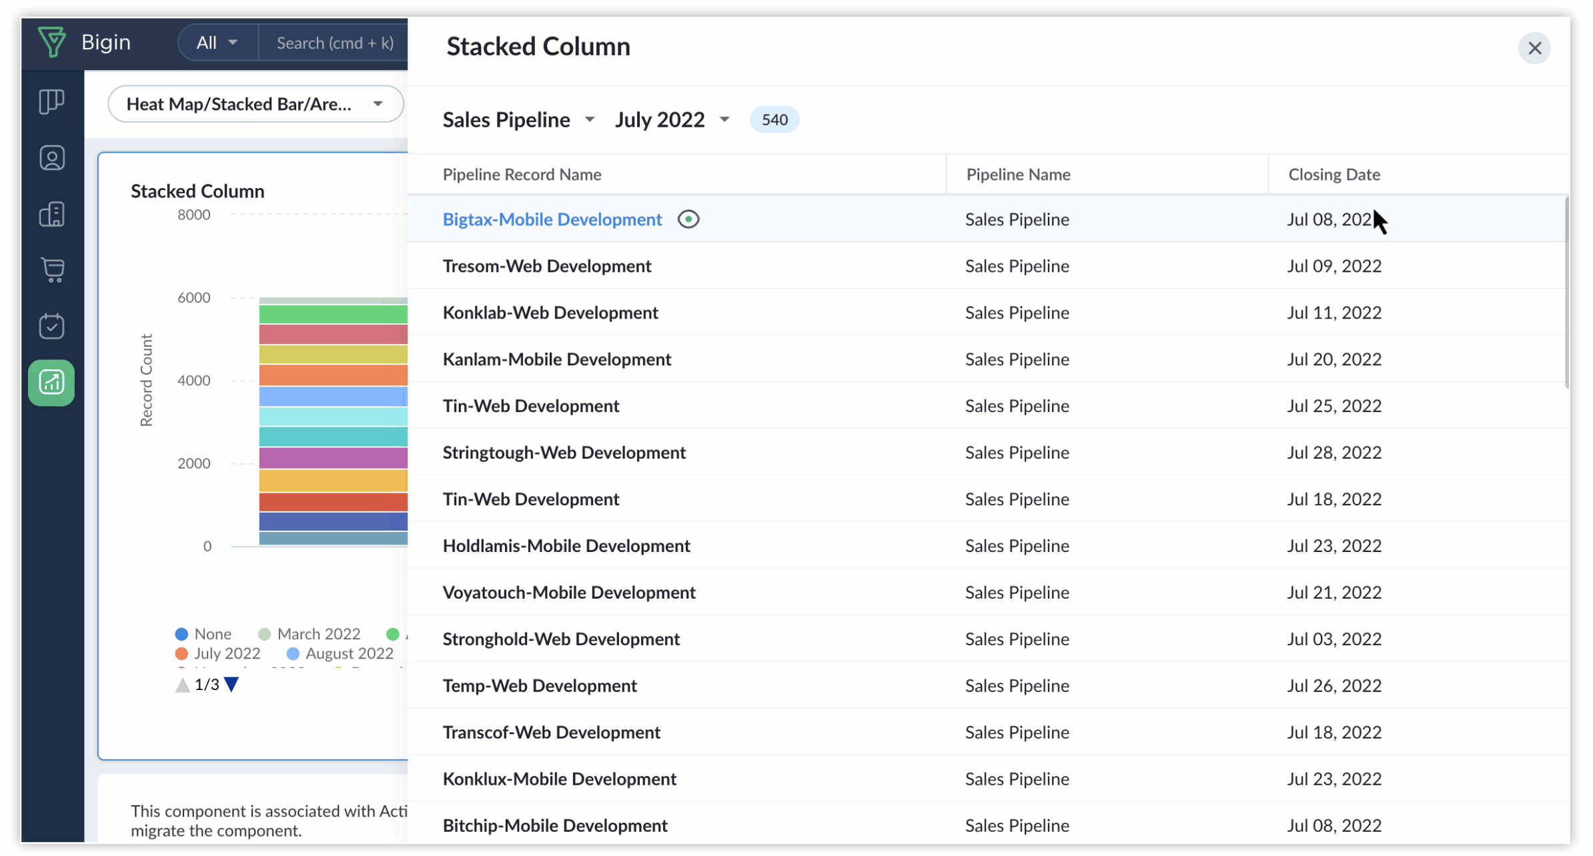Click the Pipeline Record Name column header
Screen dimensions: 1593x856
(522, 174)
